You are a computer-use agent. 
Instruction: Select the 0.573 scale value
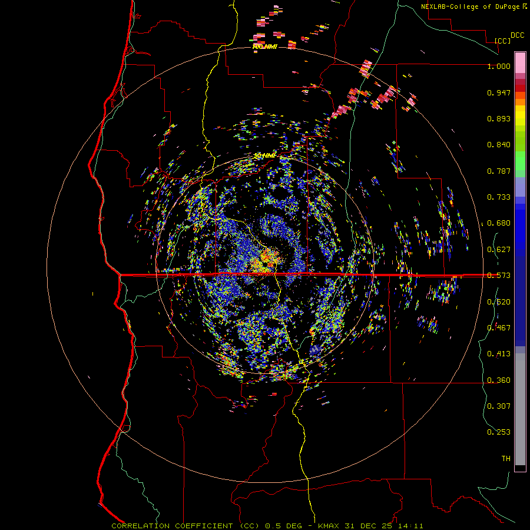tap(499, 276)
